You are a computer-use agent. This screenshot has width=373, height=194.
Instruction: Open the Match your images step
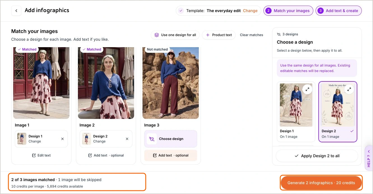(288, 11)
